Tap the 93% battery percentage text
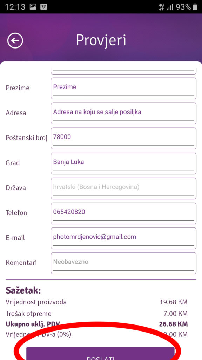The width and height of the screenshot is (202, 360). click(183, 7)
